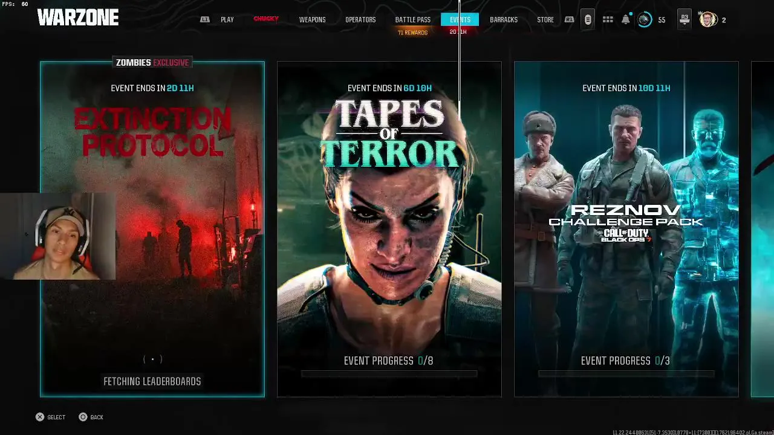Click the streamer webcam overlay
Viewport: 774px width, 435px height.
(57, 236)
